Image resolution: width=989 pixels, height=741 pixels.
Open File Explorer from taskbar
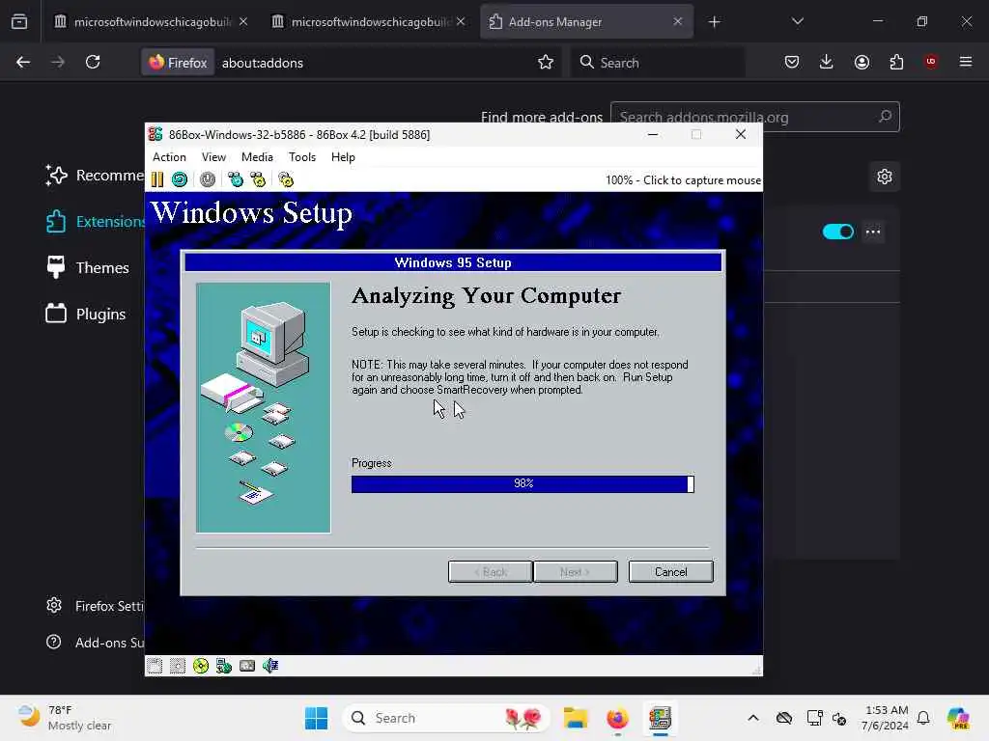576,718
